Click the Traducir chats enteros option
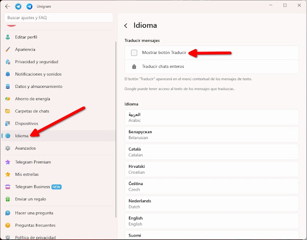 (x=212, y=66)
